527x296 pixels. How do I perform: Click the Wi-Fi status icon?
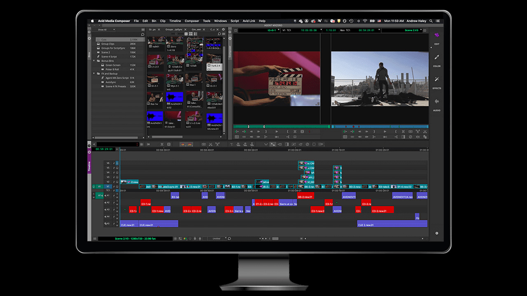click(x=365, y=21)
